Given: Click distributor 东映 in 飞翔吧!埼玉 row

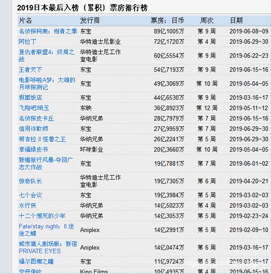Looking at the screenshot, I should (86, 108).
